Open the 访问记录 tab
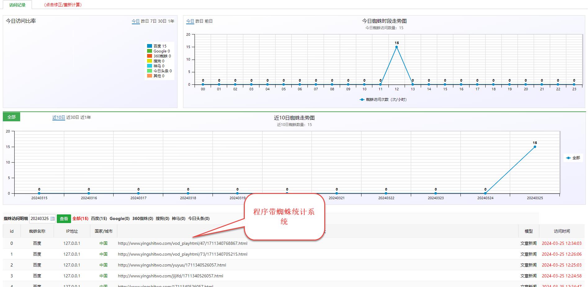The height and width of the screenshot is (287, 588). tap(17, 5)
